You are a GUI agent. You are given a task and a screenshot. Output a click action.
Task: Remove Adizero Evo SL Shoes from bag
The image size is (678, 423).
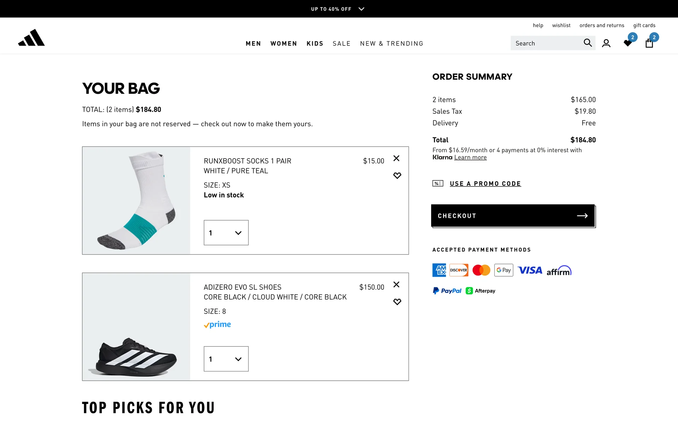[397, 284]
